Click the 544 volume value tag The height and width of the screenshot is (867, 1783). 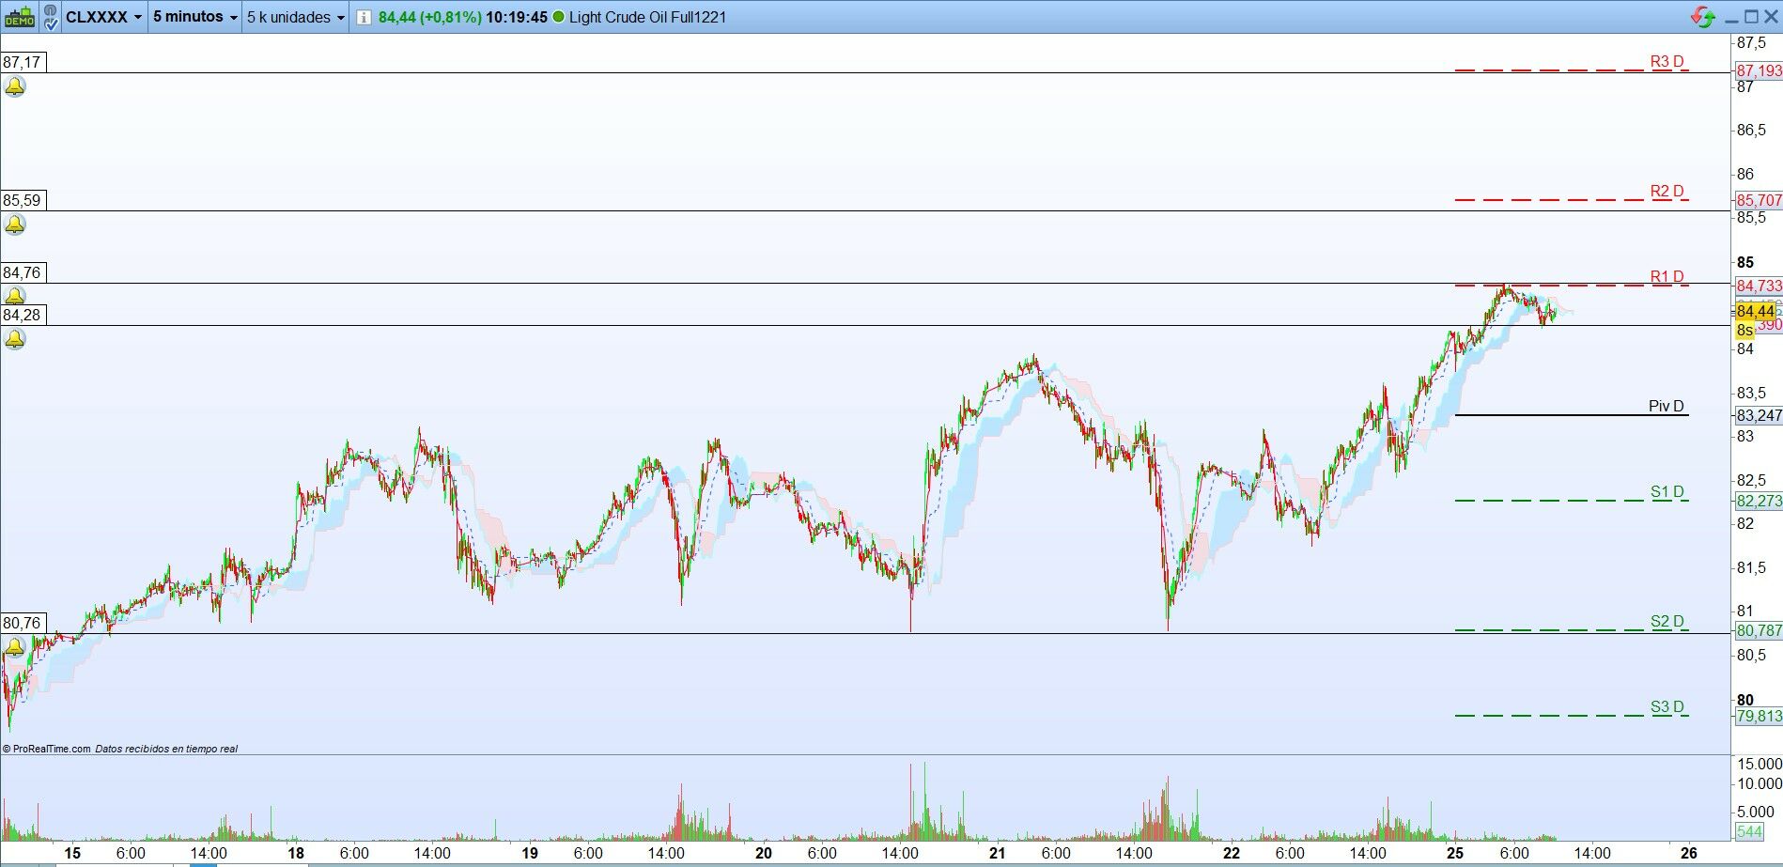tap(1749, 831)
